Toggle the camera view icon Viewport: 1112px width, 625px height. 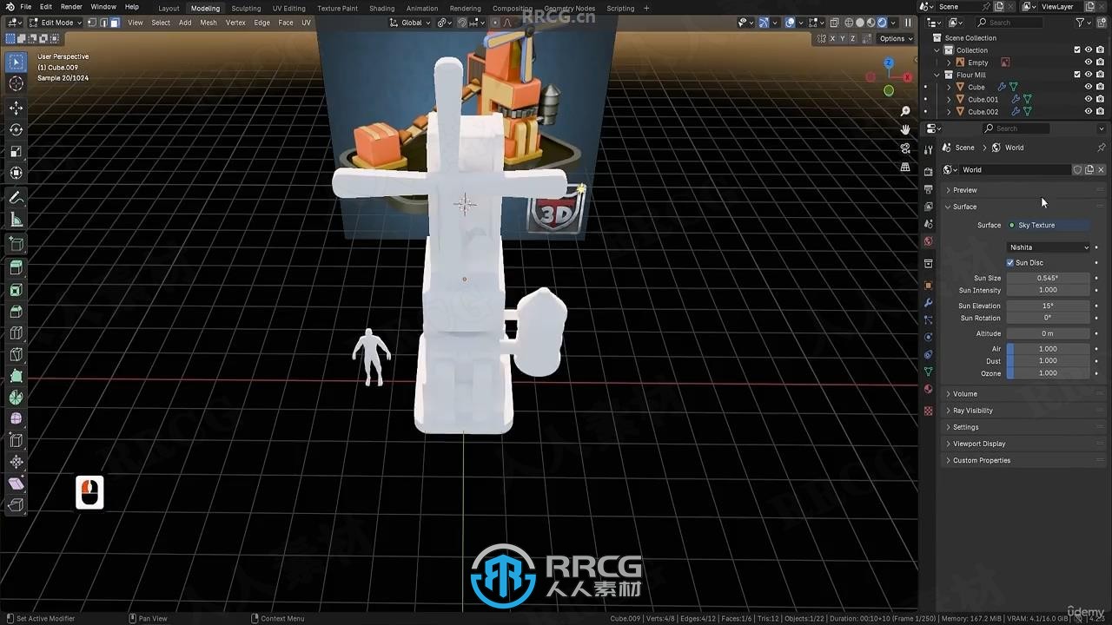(x=905, y=148)
